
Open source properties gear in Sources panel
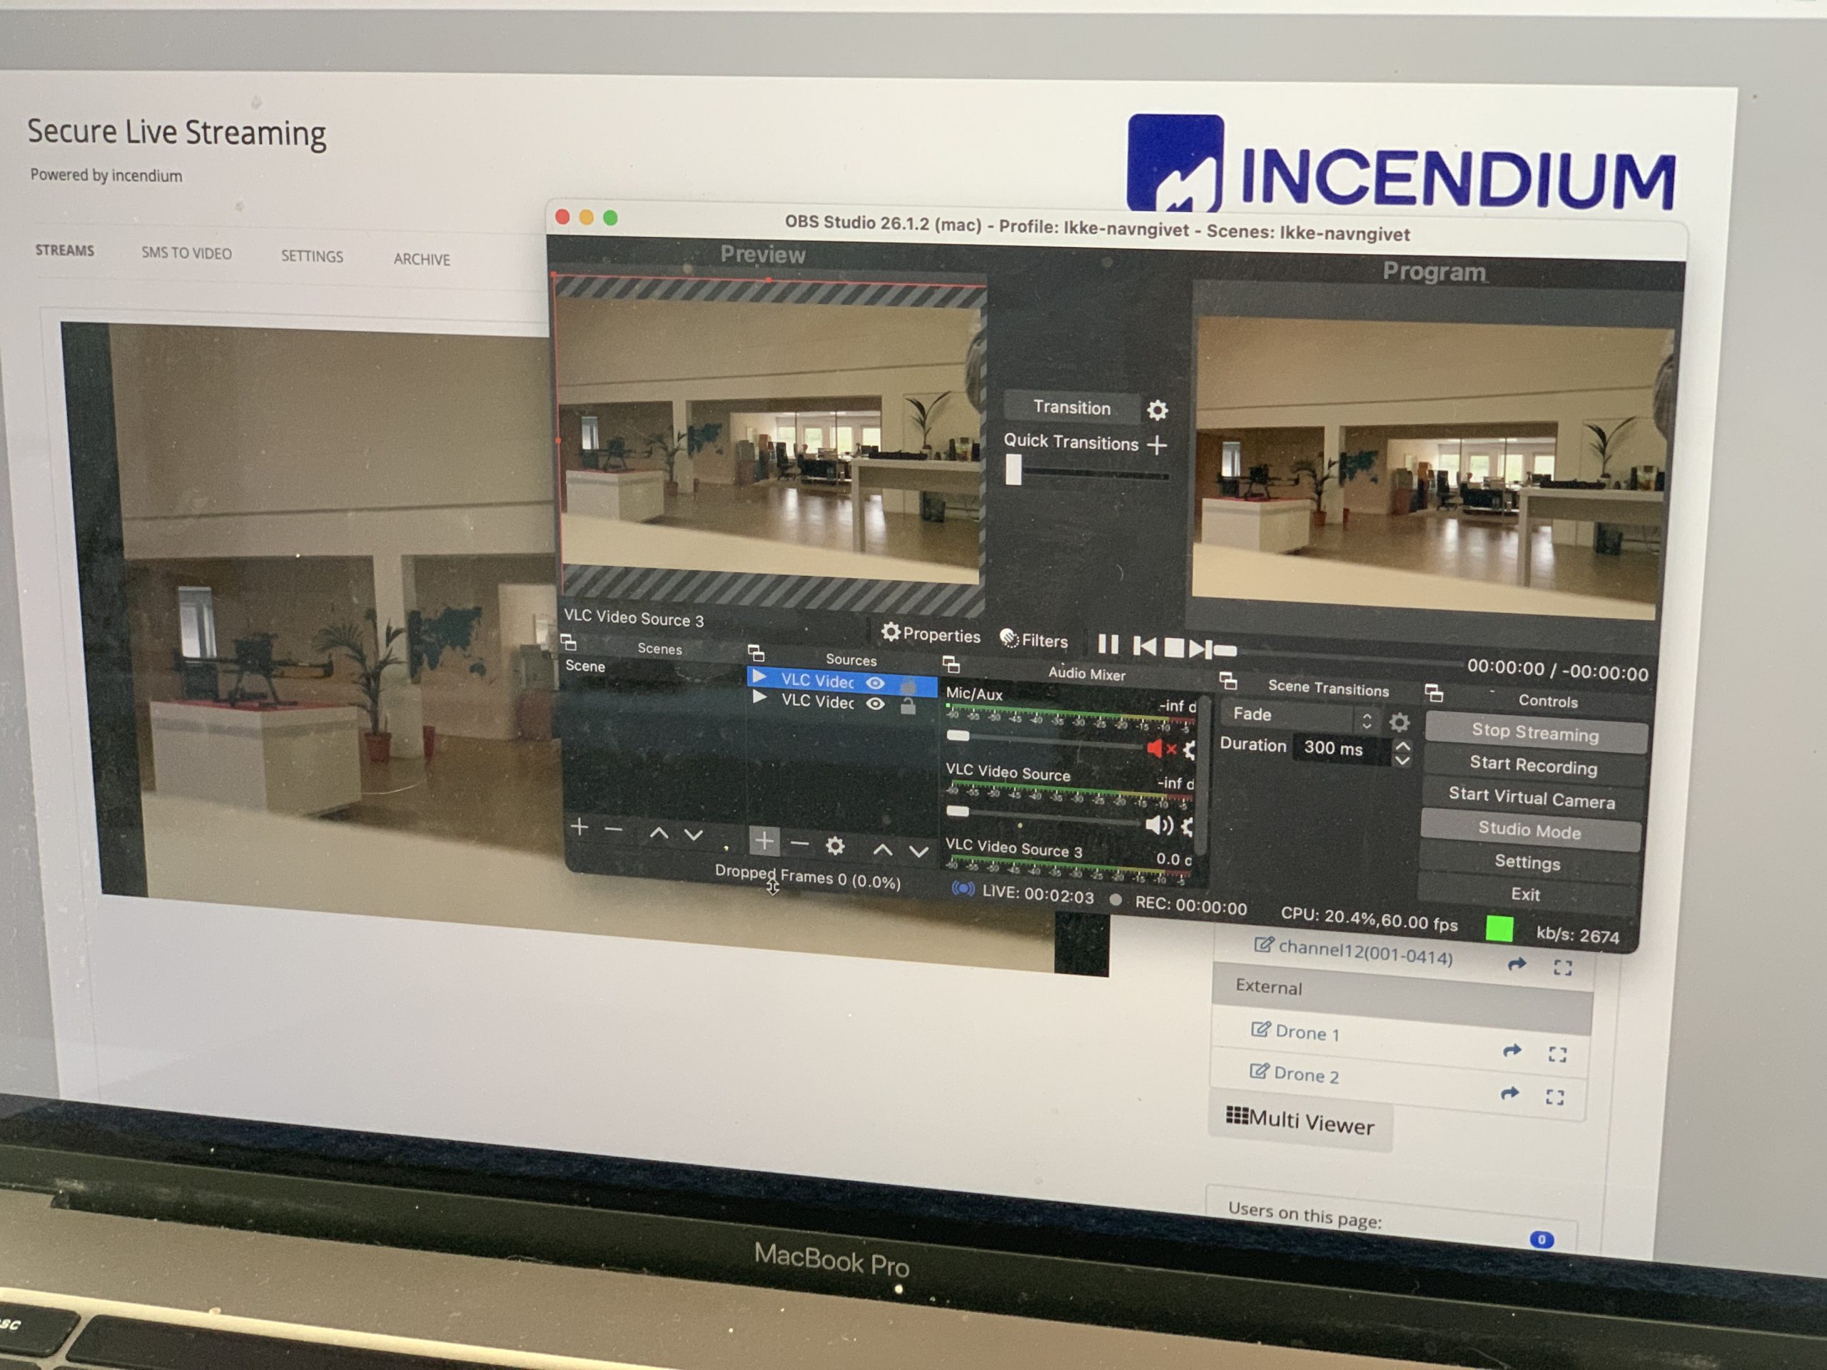pos(835,846)
